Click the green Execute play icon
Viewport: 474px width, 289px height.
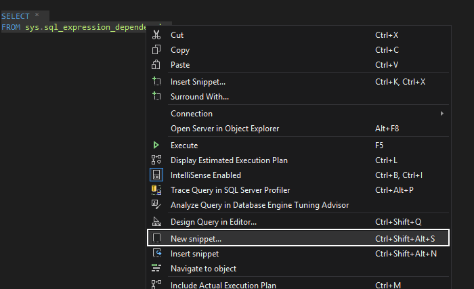pyautogui.click(x=156, y=146)
